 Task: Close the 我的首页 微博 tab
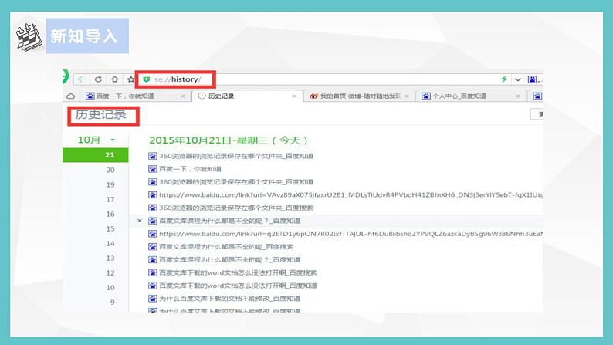coord(407,96)
